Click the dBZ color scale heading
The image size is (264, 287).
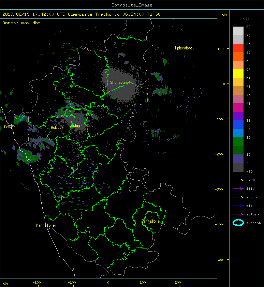pyautogui.click(x=246, y=18)
